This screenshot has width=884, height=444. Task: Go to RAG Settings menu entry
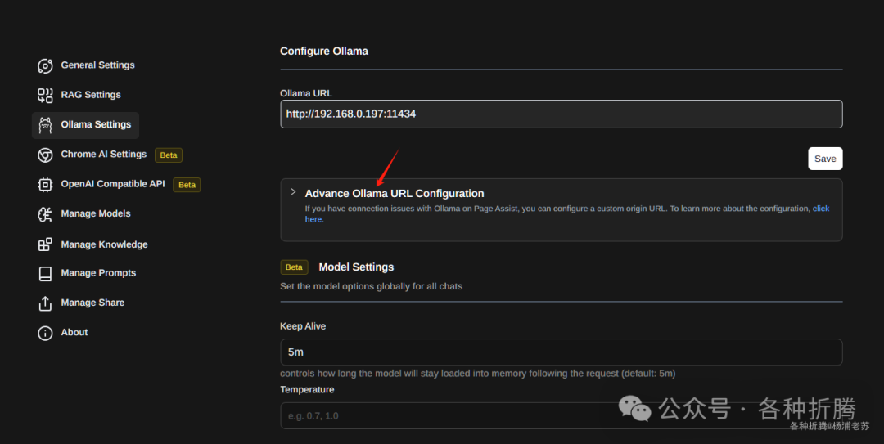[91, 95]
